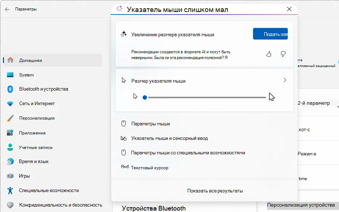Click the Время и язык globe icon

(10, 162)
